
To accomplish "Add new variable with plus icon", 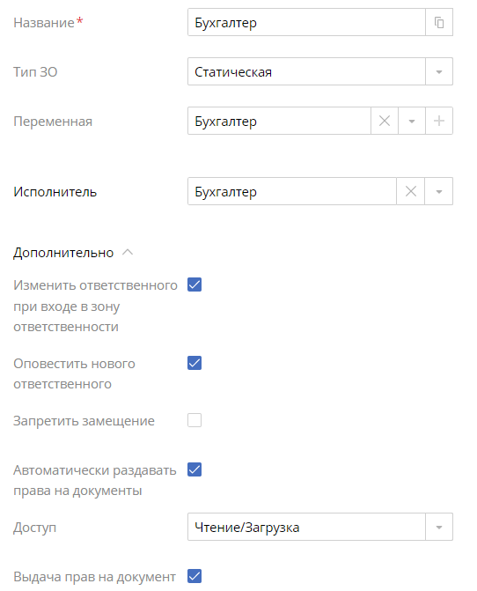I will (439, 121).
